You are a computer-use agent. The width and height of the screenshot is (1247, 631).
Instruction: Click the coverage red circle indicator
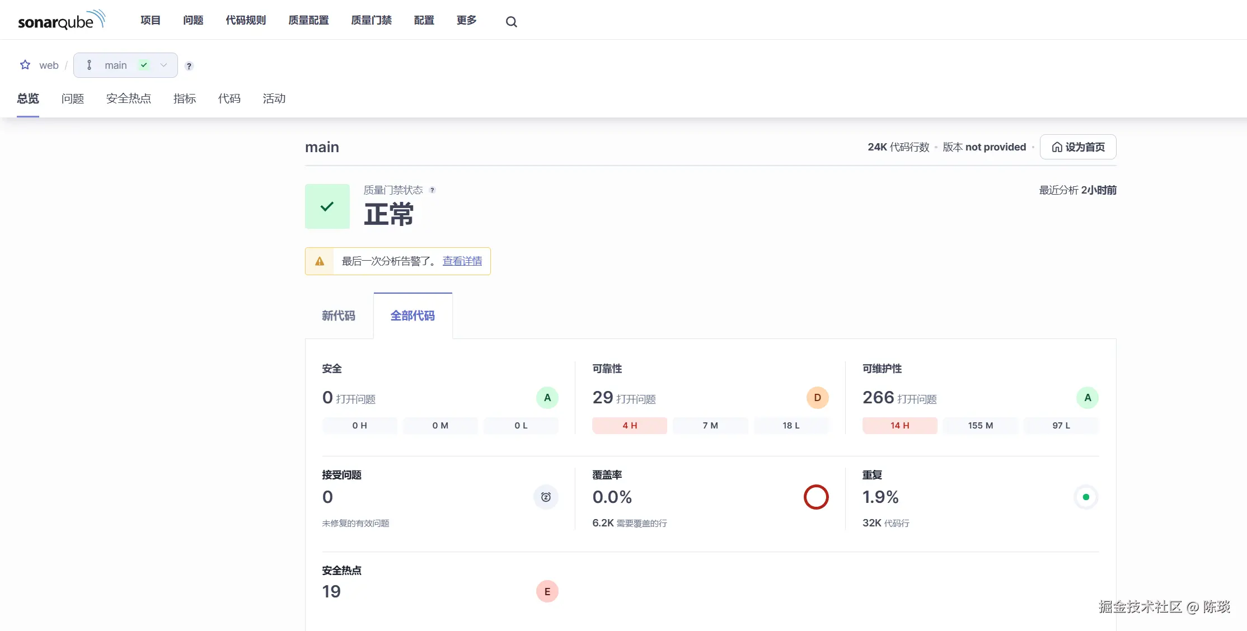(815, 497)
